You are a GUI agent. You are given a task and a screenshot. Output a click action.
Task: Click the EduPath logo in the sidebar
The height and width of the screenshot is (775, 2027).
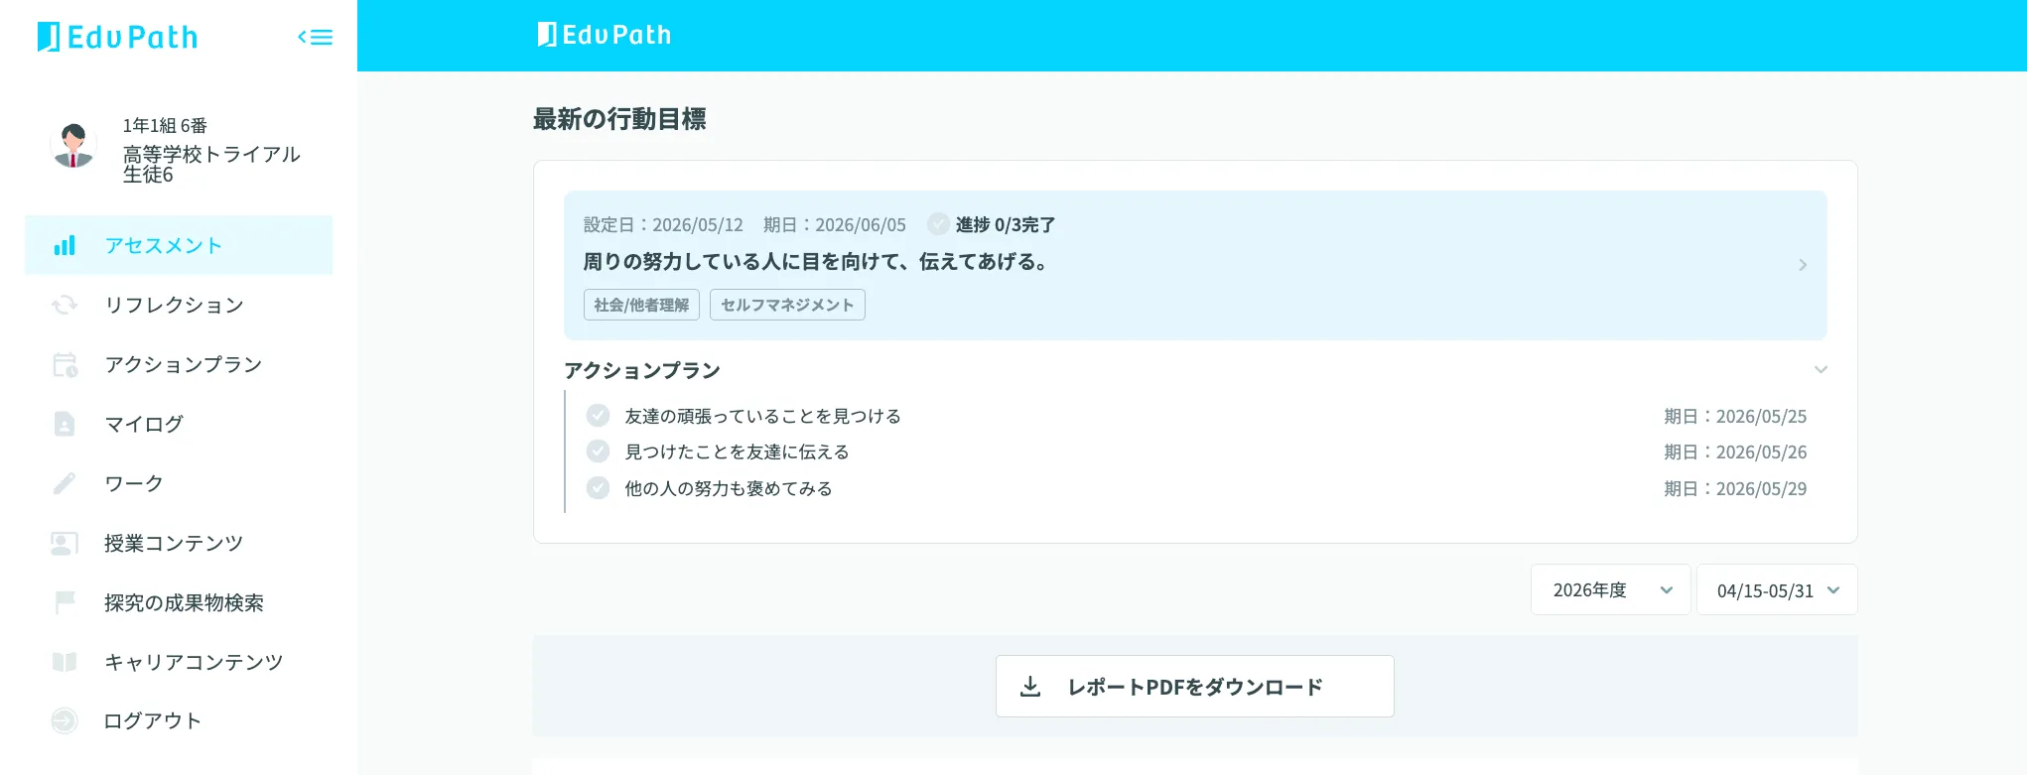[117, 37]
